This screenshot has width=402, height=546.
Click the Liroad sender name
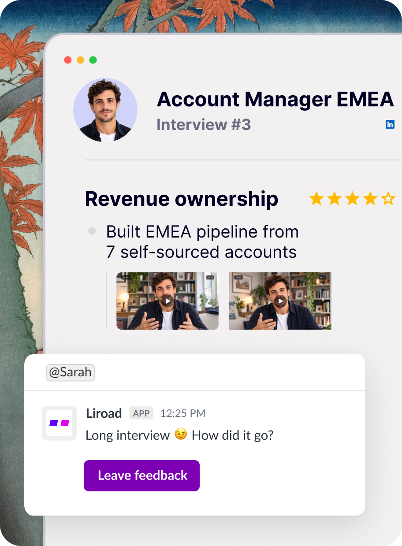104,413
